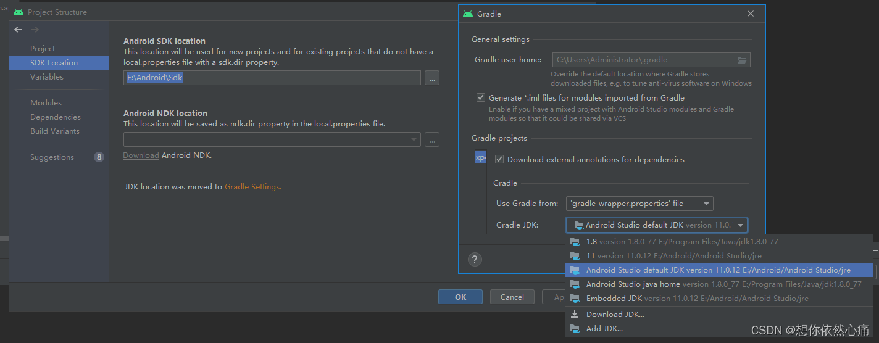Select Project in sidebar

click(43, 49)
